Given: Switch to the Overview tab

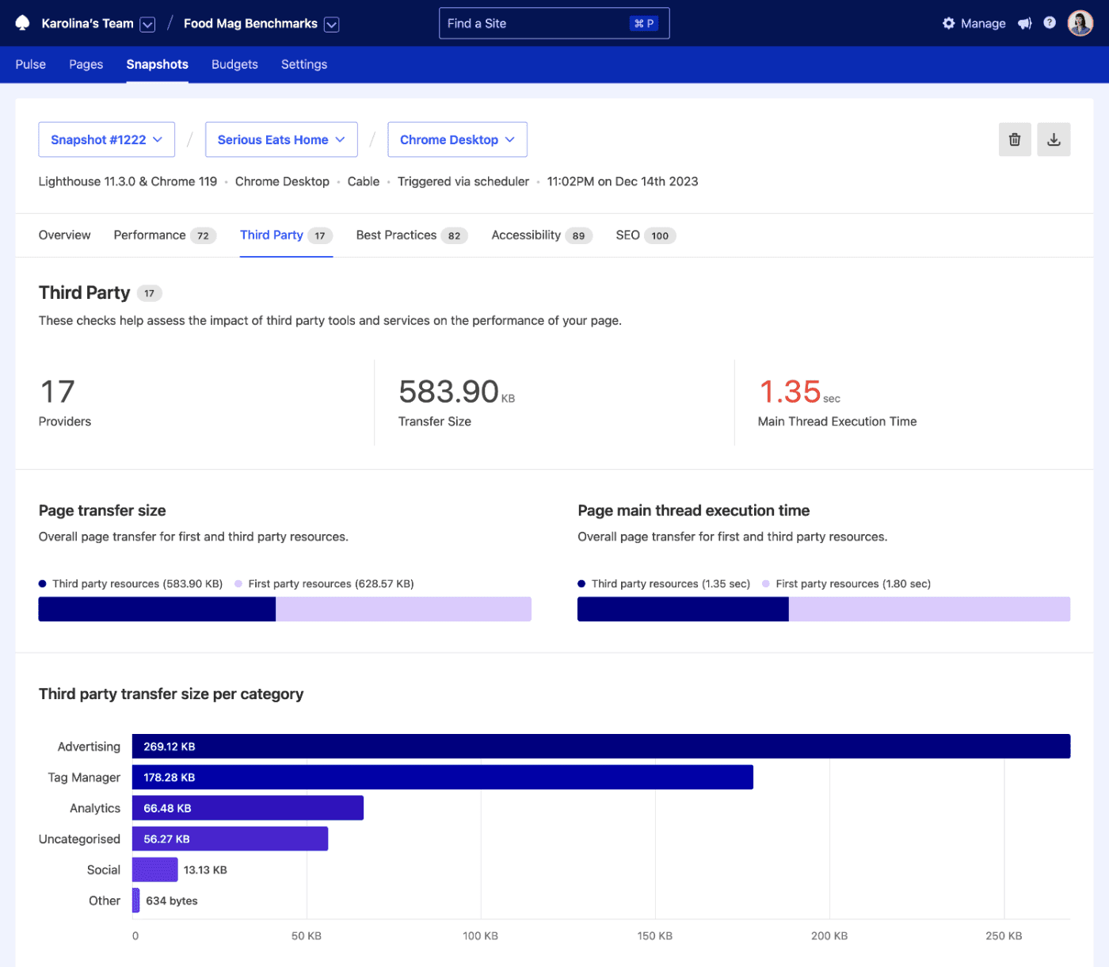Looking at the screenshot, I should [64, 235].
